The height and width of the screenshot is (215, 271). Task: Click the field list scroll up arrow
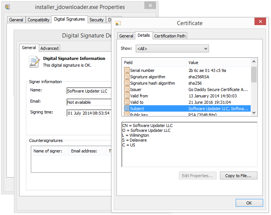254,61
